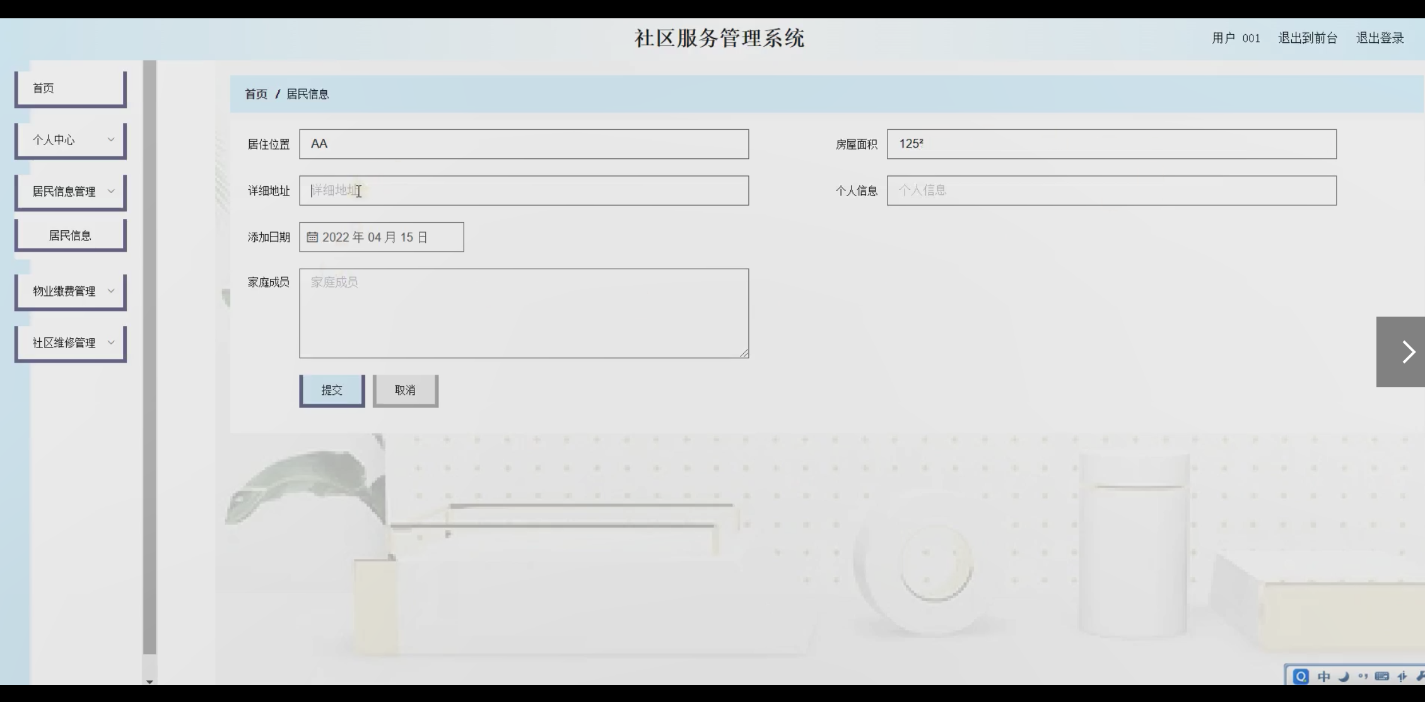1425x702 pixels.
Task: Click the IME skin switch arrows icon
Action: click(1402, 676)
